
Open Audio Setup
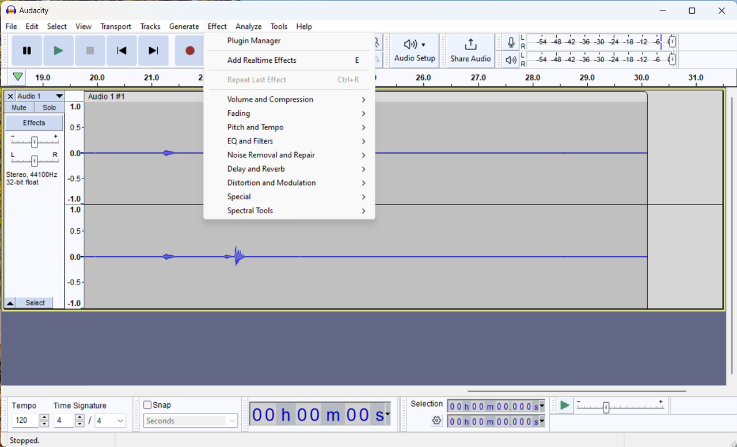tap(414, 51)
